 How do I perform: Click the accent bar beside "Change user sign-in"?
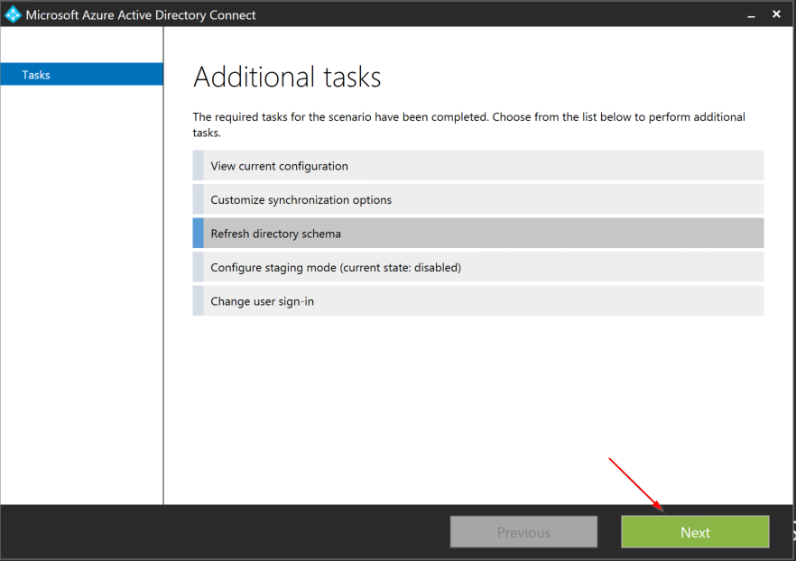[196, 300]
